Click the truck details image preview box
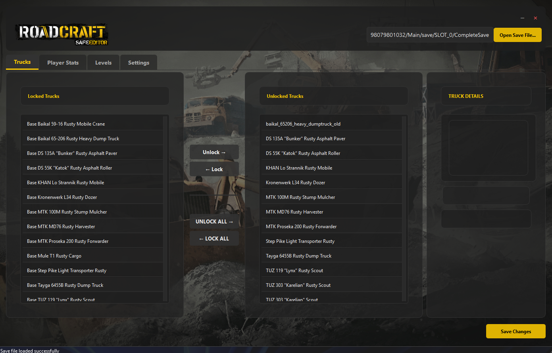 coord(488,148)
